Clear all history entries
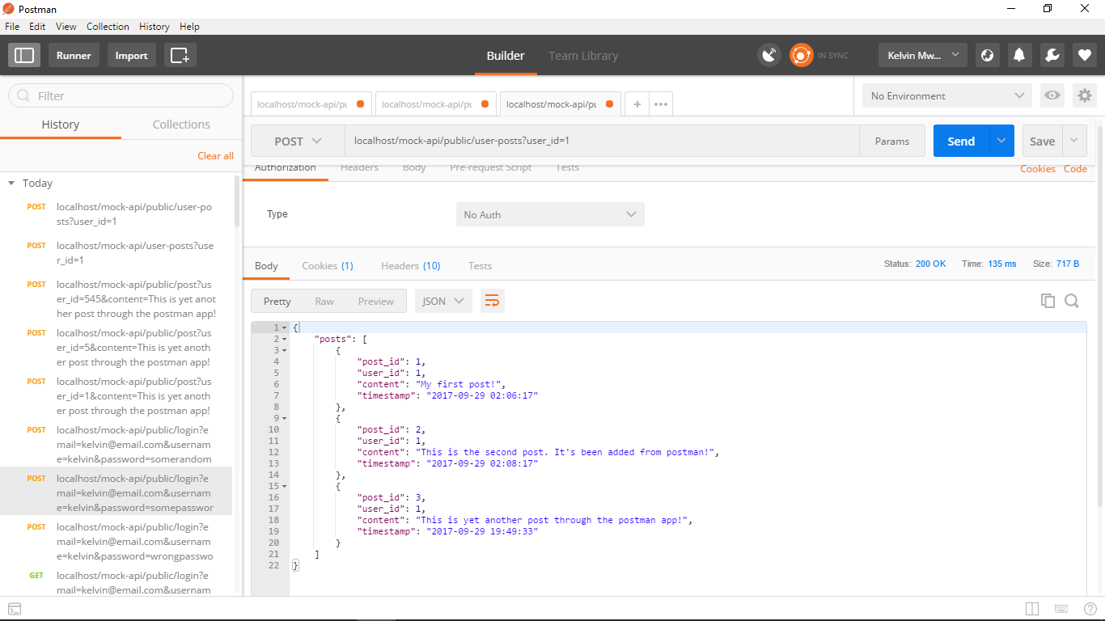Screen dimensions: 1105x621 pos(215,156)
